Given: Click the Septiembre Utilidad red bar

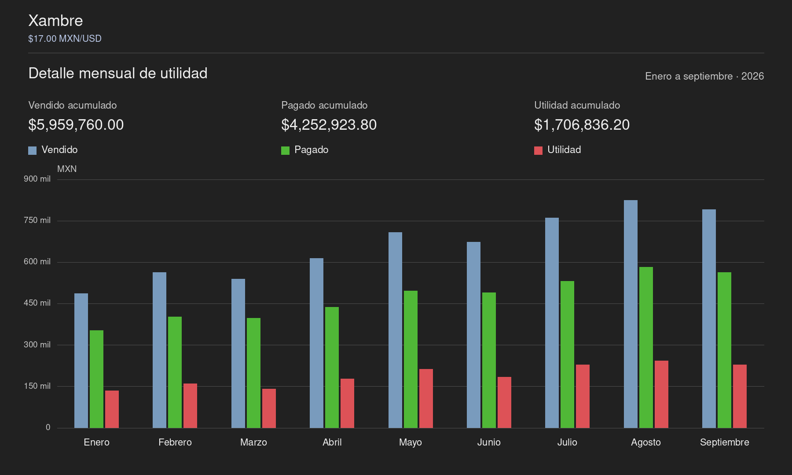Looking at the screenshot, I should (x=740, y=396).
